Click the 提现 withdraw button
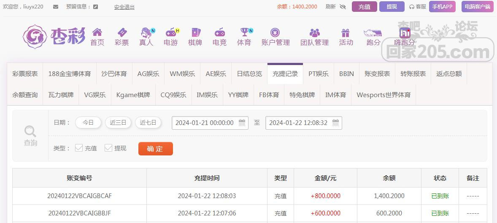 pos(392,7)
